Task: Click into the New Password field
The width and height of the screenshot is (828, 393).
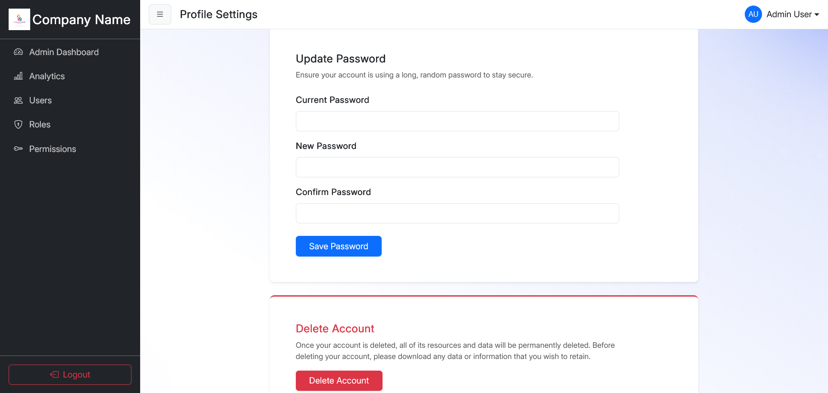Action: [x=457, y=167]
